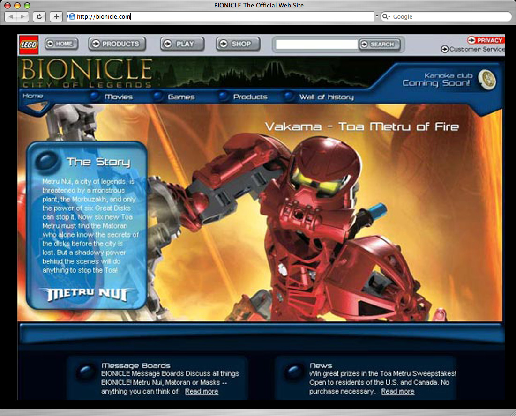Click the PRODUCTS button in LEGO toolbar

pyautogui.click(x=117, y=44)
